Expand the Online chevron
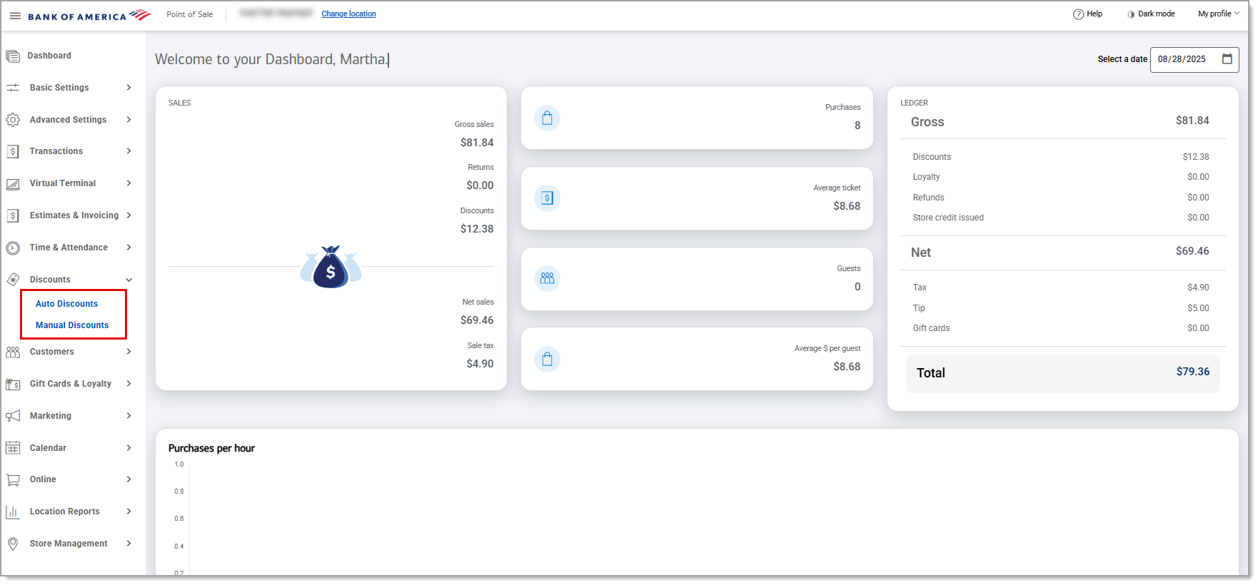The image size is (1258, 585). (129, 479)
